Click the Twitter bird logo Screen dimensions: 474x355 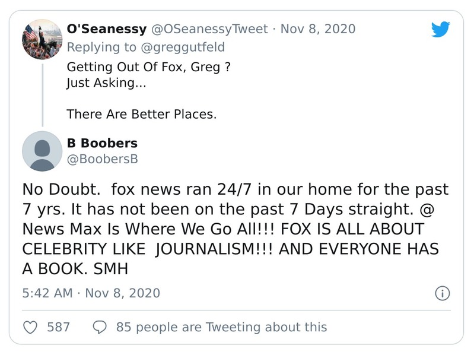(x=440, y=29)
